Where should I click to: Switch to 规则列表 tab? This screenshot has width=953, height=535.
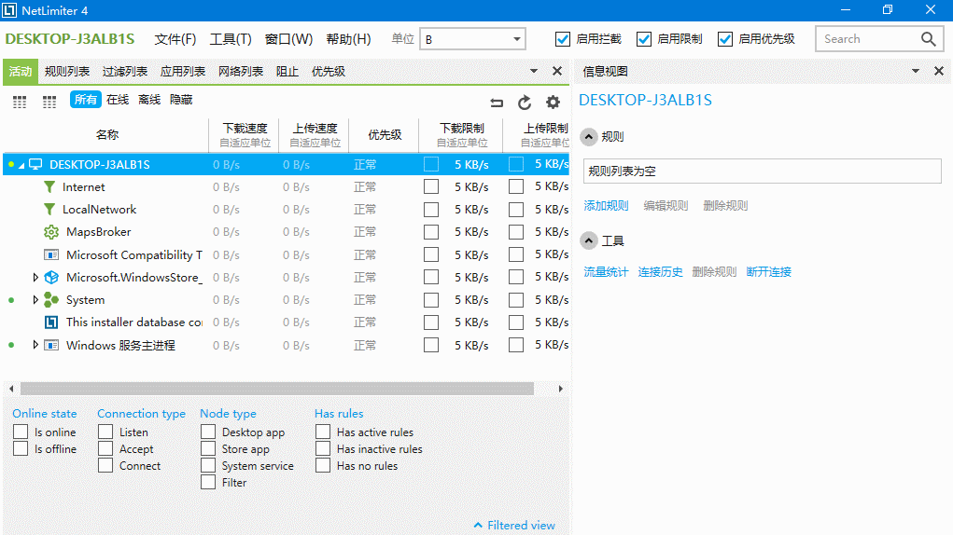(67, 72)
